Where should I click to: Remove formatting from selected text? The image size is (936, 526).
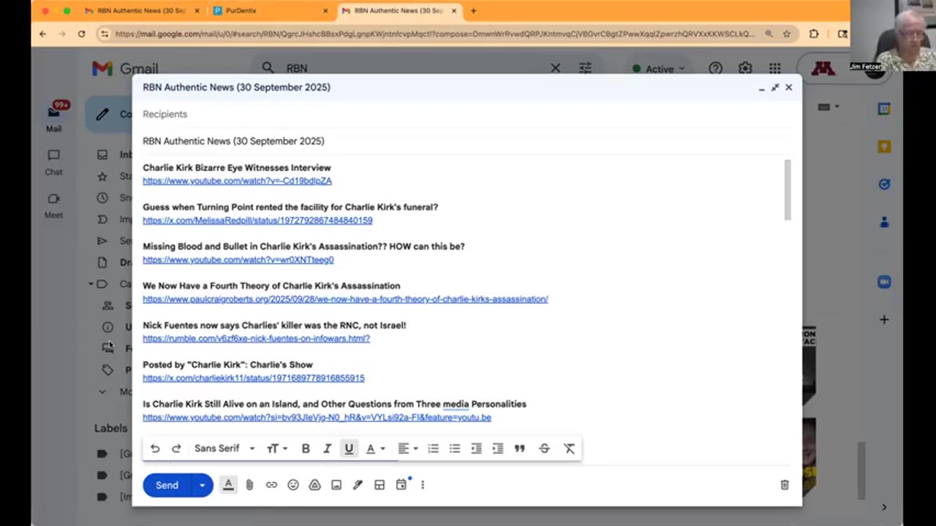click(x=569, y=449)
